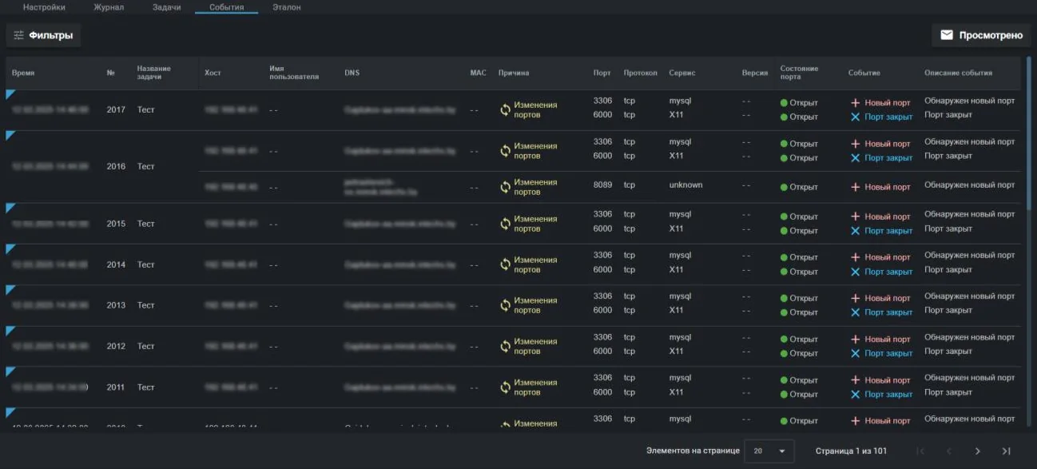Viewport: 1037px width, 469px height.
Task: Click the Просмотрено button
Action: pyautogui.click(x=981, y=35)
